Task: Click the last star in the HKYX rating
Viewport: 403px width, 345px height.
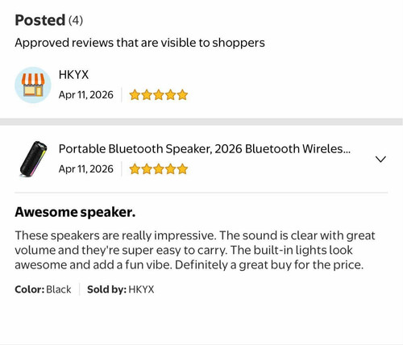Action: pos(182,95)
